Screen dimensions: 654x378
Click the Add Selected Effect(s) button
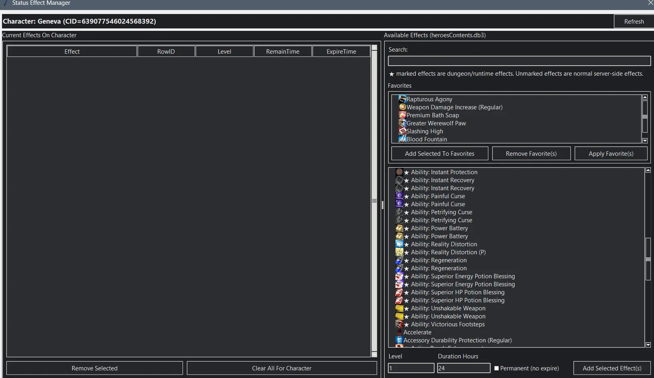point(612,368)
